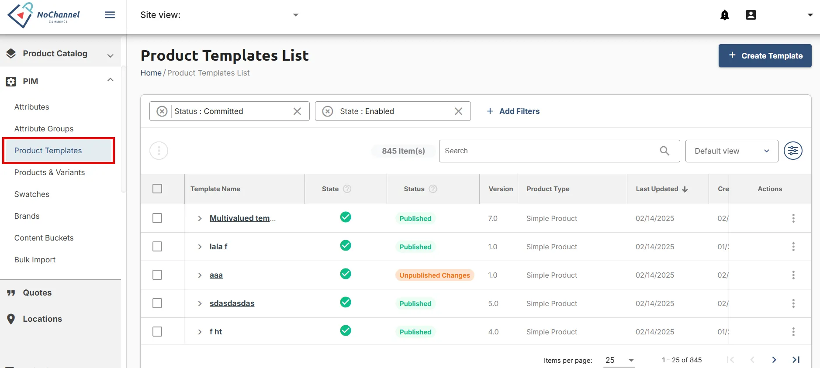Click the circled X on Status filter
The width and height of the screenshot is (820, 368).
[162, 111]
